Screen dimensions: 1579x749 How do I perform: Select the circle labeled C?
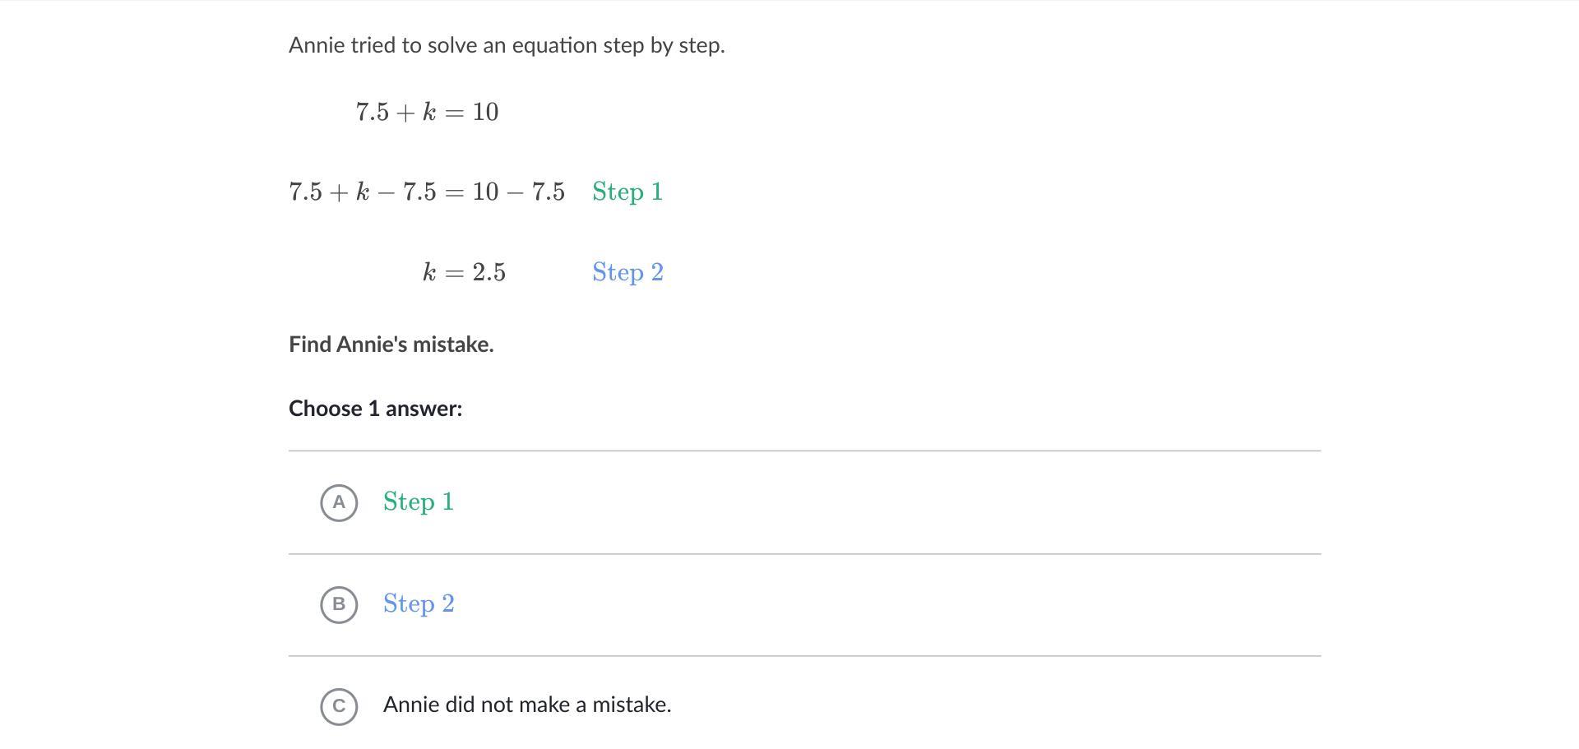(x=339, y=706)
